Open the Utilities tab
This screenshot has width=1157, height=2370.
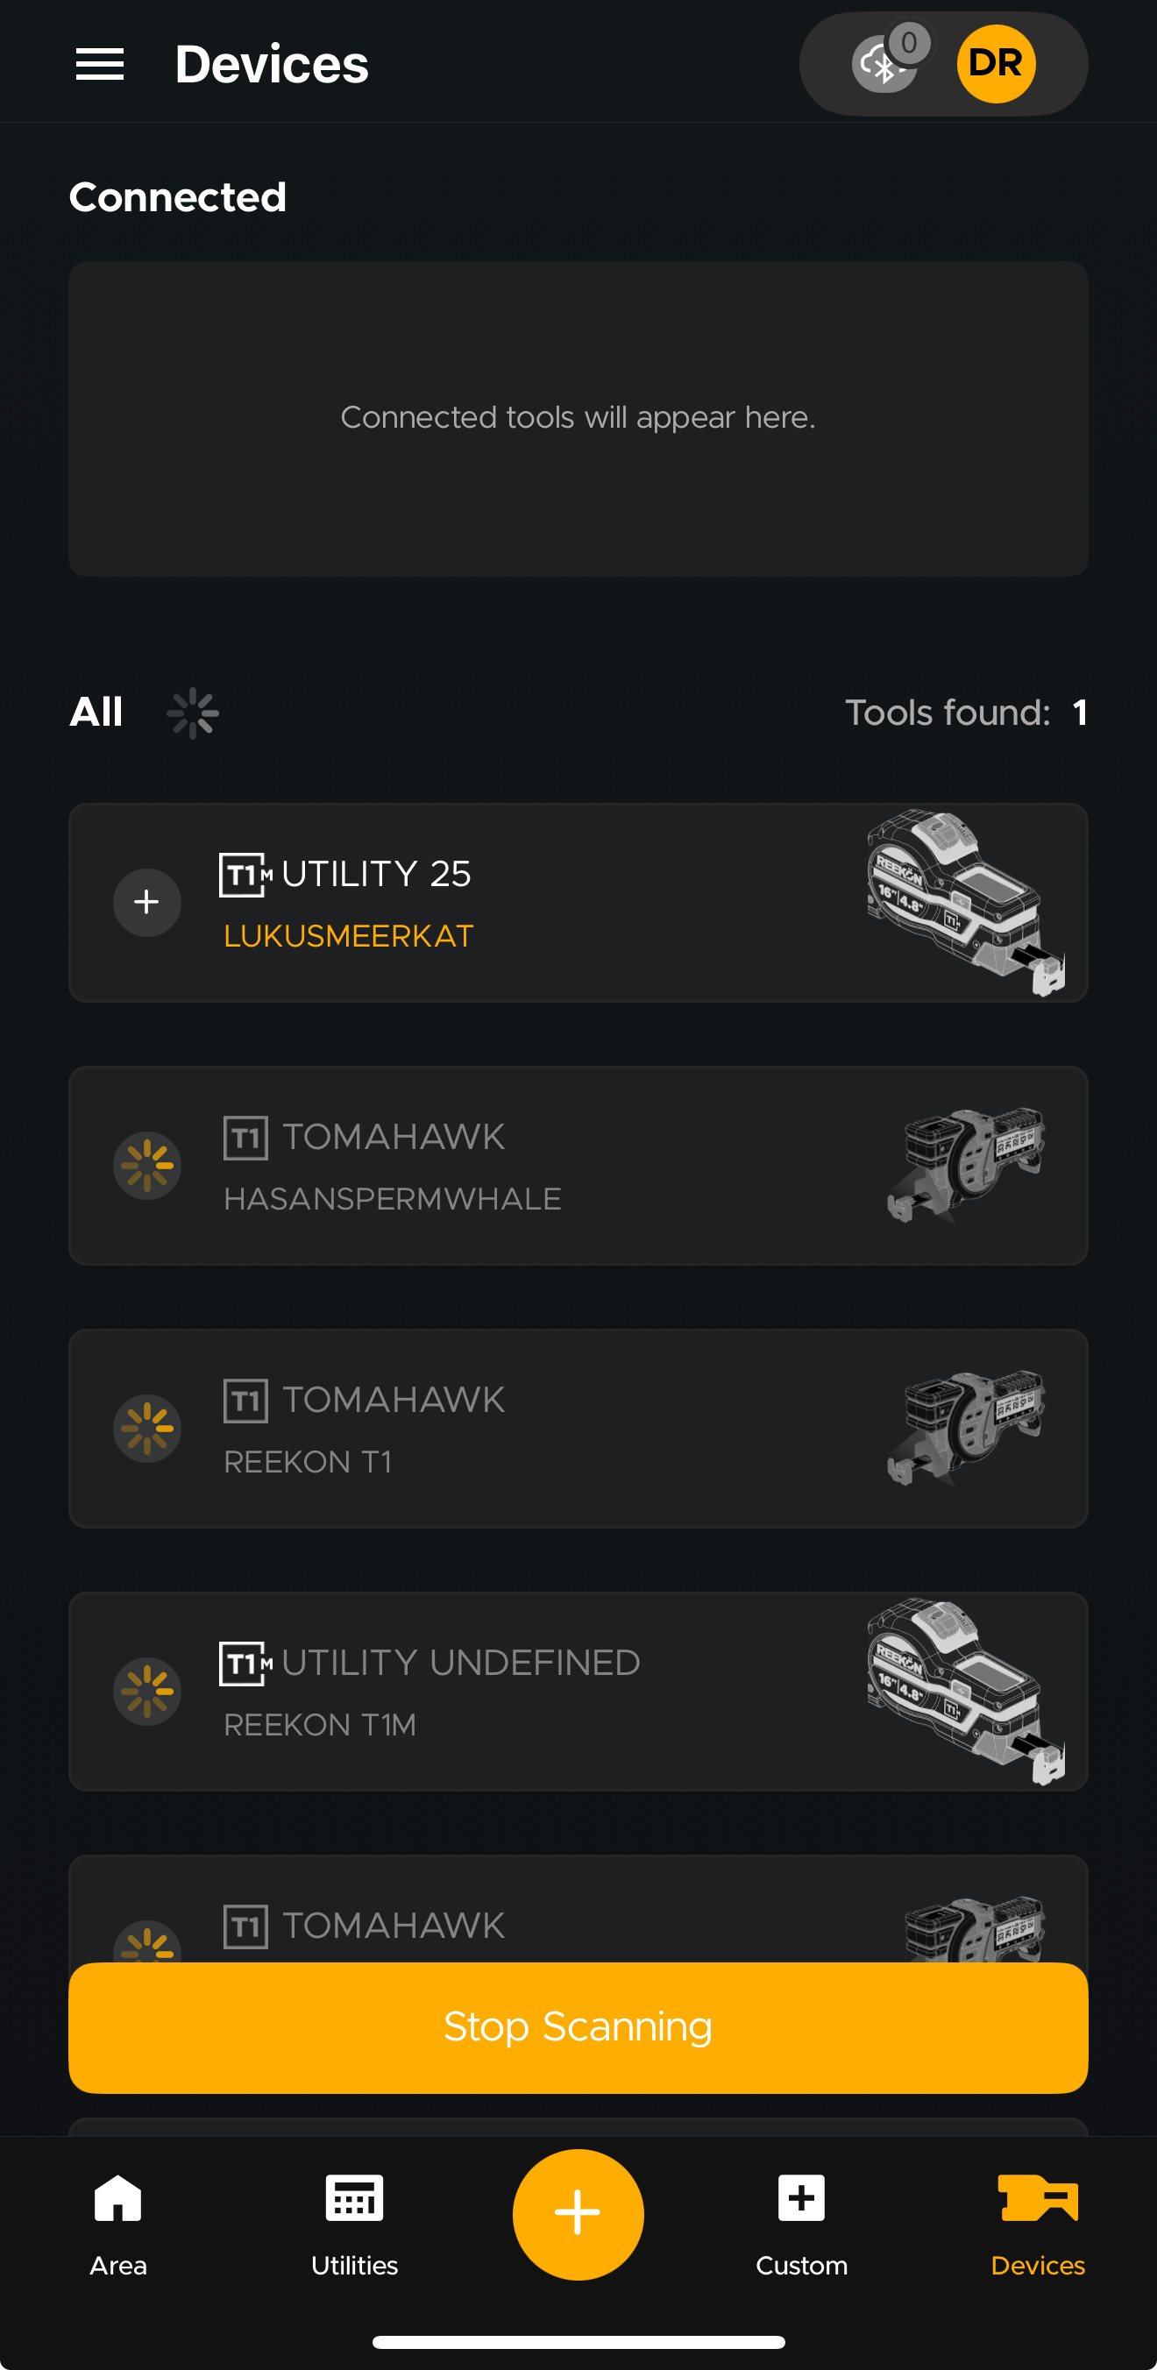[x=354, y=2224]
